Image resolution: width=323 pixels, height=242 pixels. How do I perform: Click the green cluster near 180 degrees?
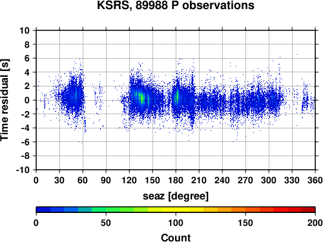coord(177,96)
